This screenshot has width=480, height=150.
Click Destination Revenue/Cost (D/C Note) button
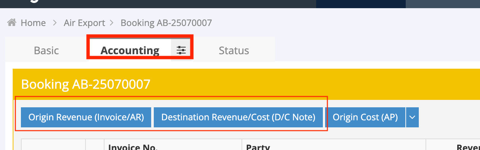pyautogui.click(x=238, y=117)
